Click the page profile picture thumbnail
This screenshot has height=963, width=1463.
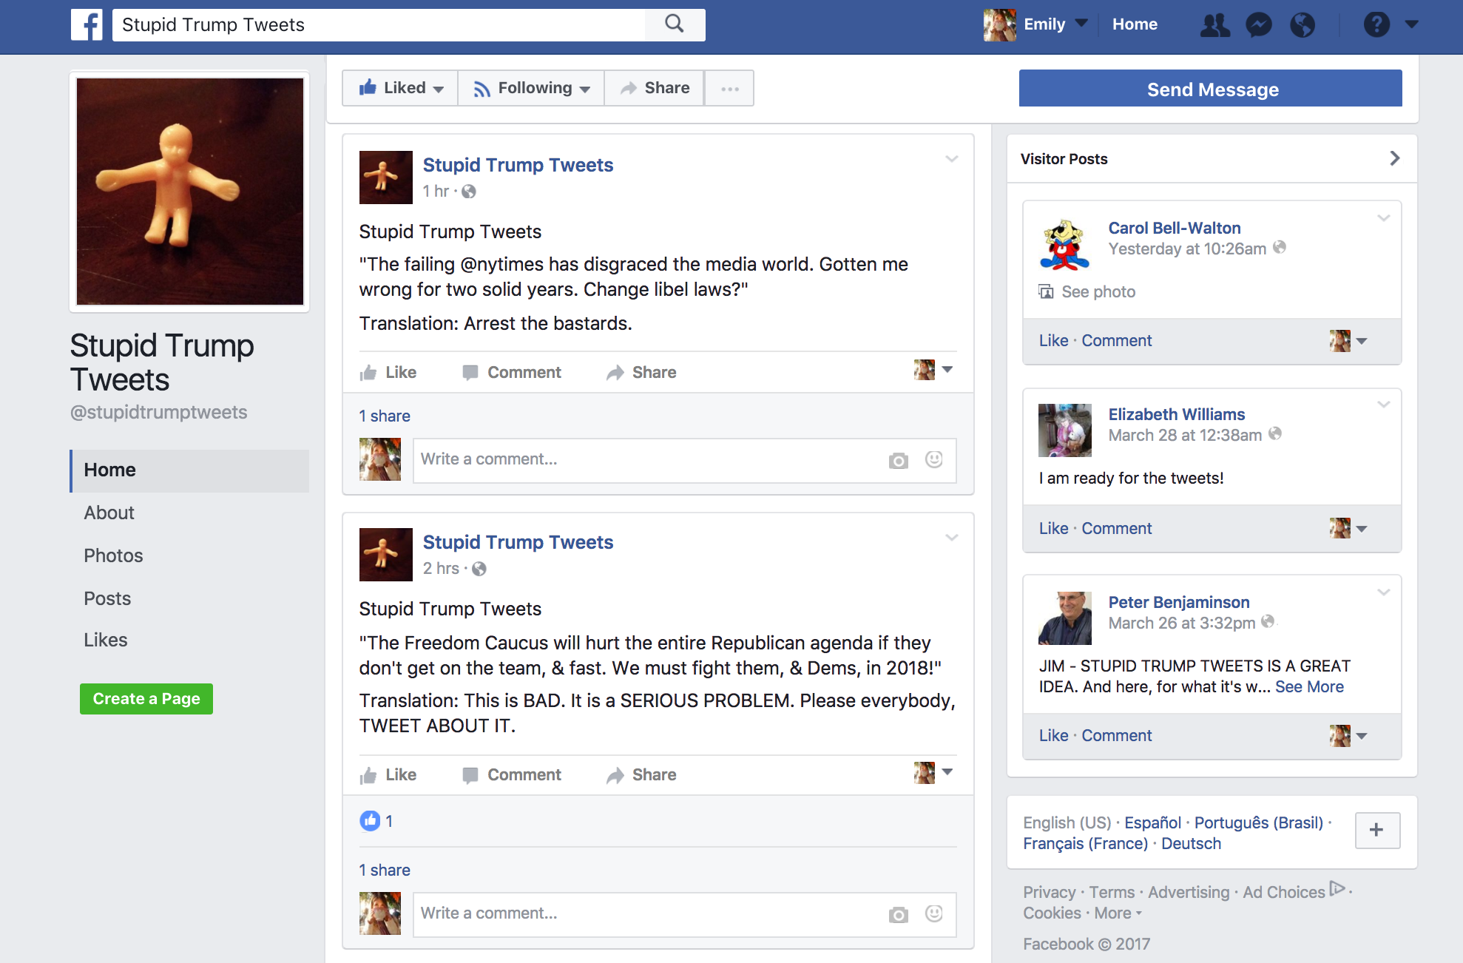click(190, 192)
